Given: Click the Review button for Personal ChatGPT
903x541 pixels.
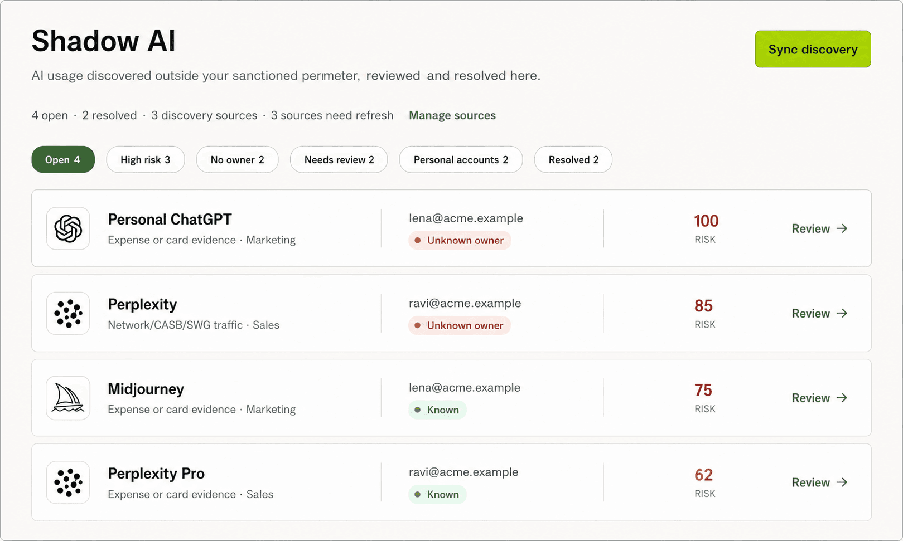Looking at the screenshot, I should [x=819, y=228].
